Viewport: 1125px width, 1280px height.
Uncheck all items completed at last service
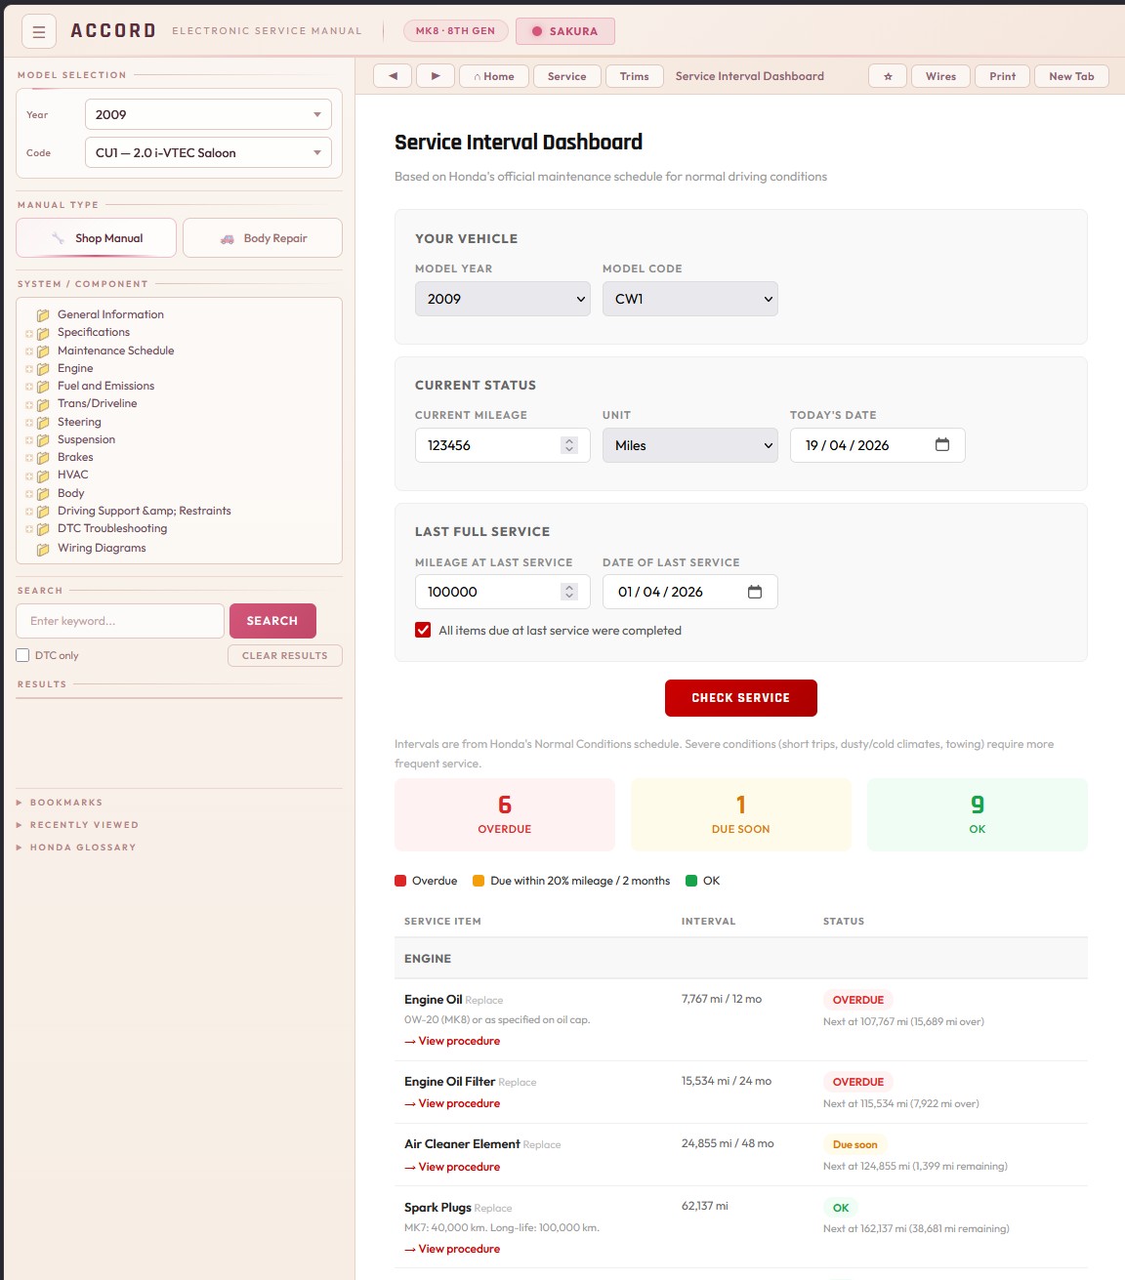pyautogui.click(x=423, y=631)
